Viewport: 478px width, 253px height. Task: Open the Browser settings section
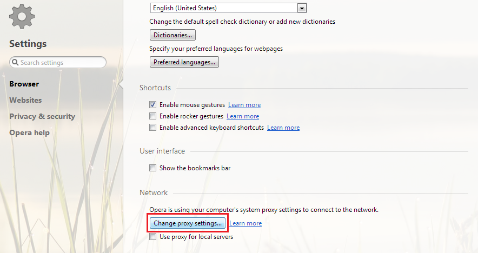point(24,84)
